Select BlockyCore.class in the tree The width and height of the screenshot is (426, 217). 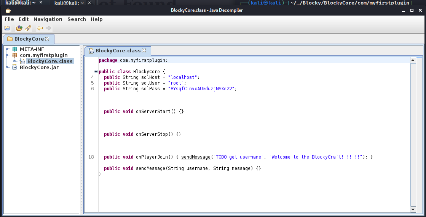(x=49, y=61)
